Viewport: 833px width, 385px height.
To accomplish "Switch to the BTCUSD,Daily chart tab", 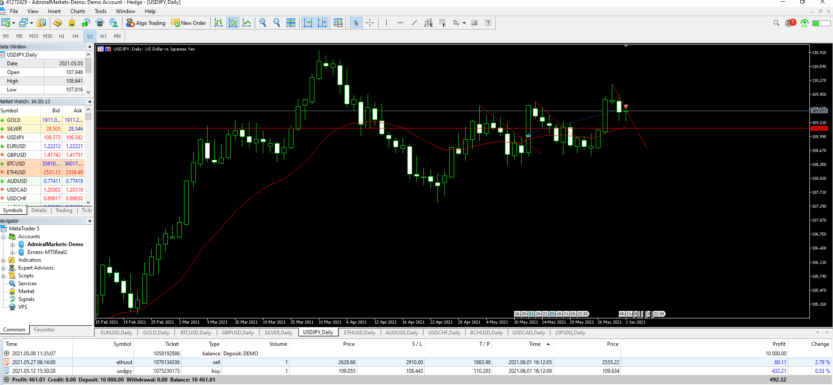I will coord(196,333).
